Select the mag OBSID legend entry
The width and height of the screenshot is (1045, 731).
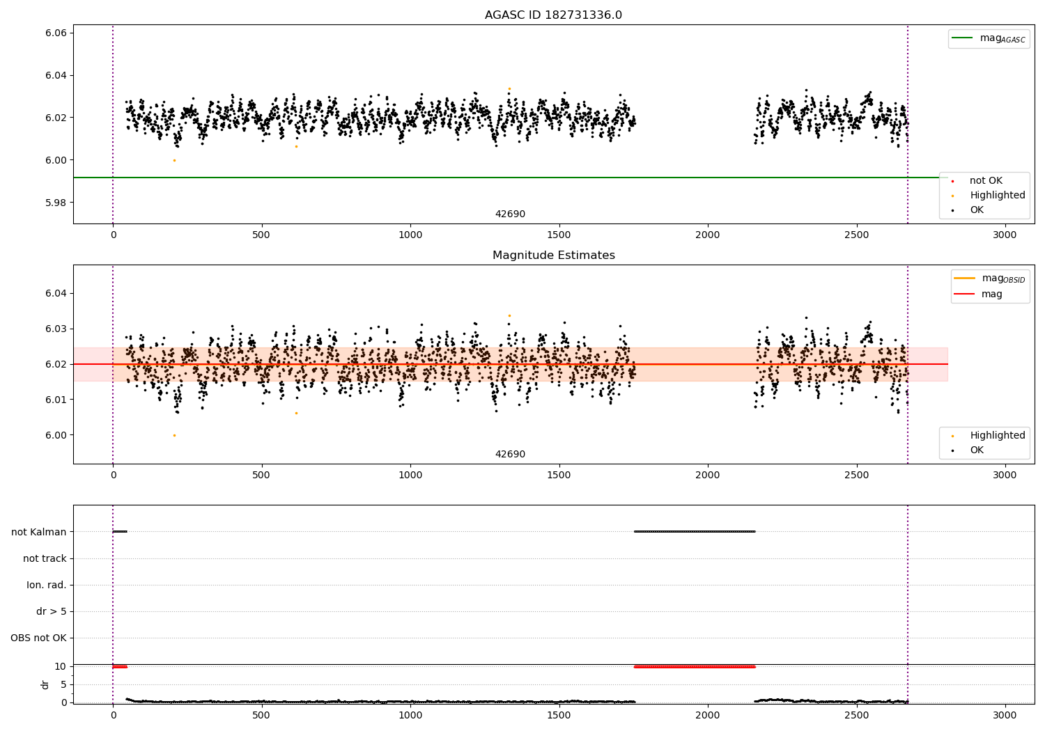(989, 278)
